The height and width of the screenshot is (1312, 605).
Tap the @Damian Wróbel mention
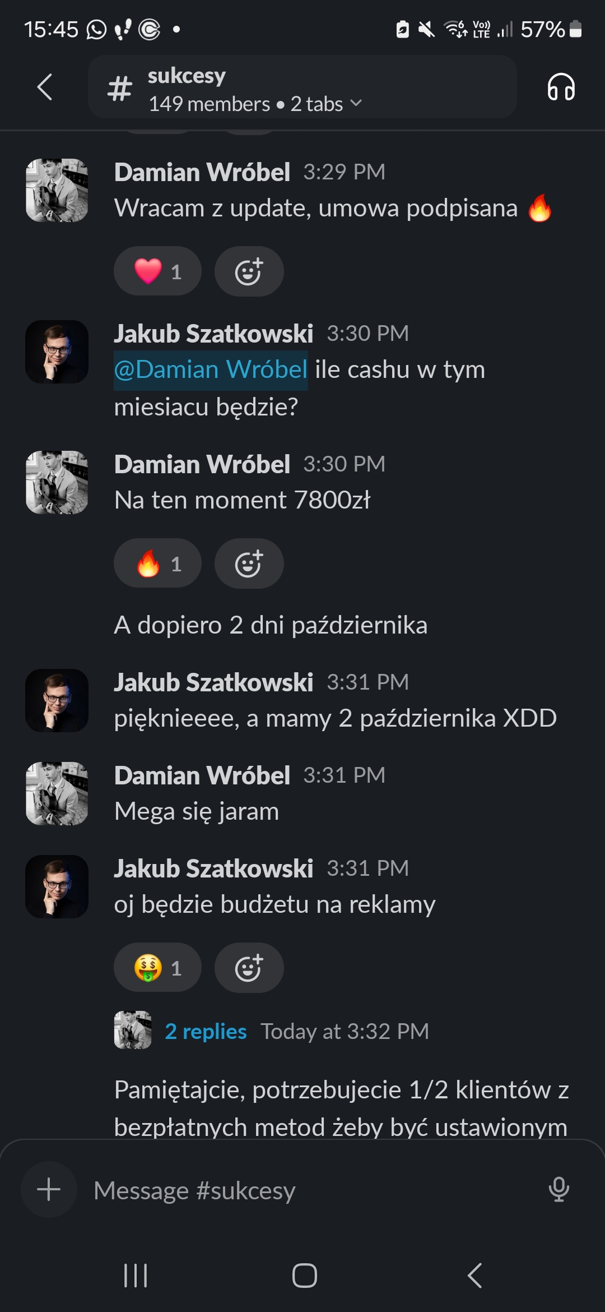(x=211, y=370)
